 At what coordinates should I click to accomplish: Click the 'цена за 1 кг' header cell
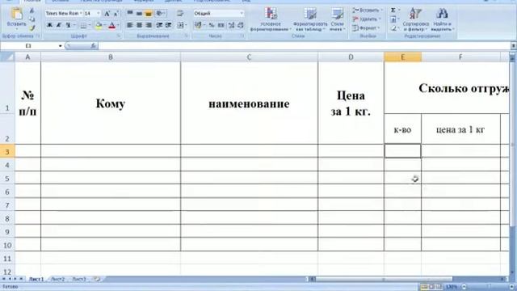(x=460, y=129)
